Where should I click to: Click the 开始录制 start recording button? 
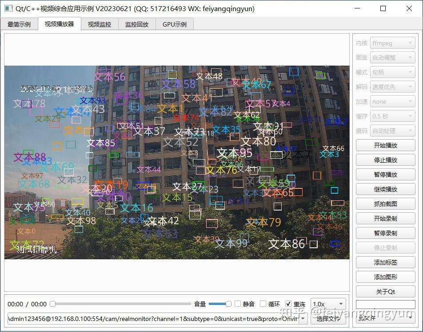pyautogui.click(x=385, y=218)
